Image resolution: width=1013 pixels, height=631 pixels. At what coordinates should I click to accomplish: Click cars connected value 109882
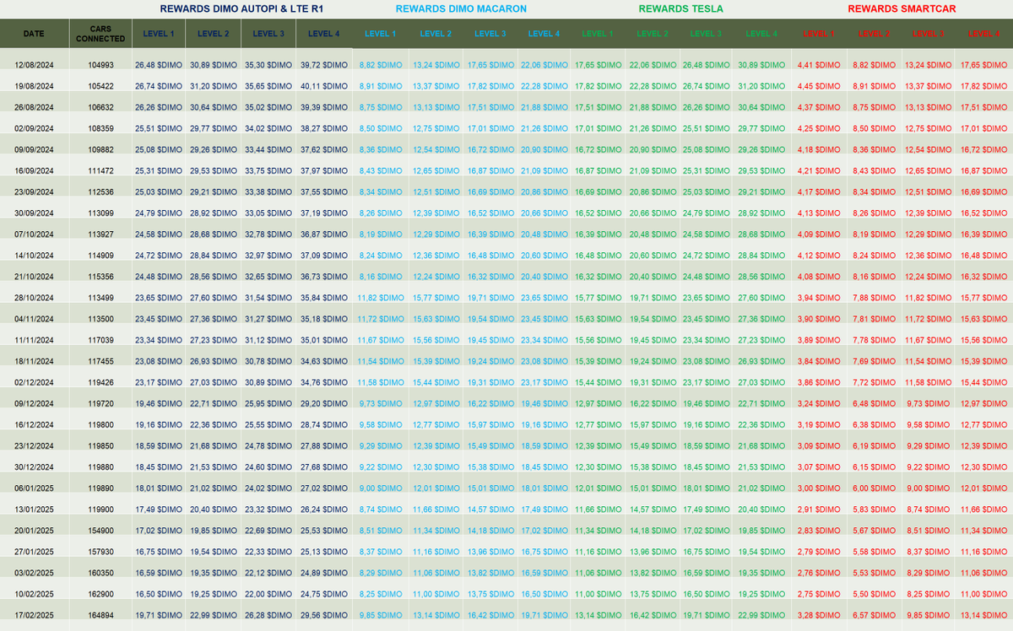(x=100, y=149)
